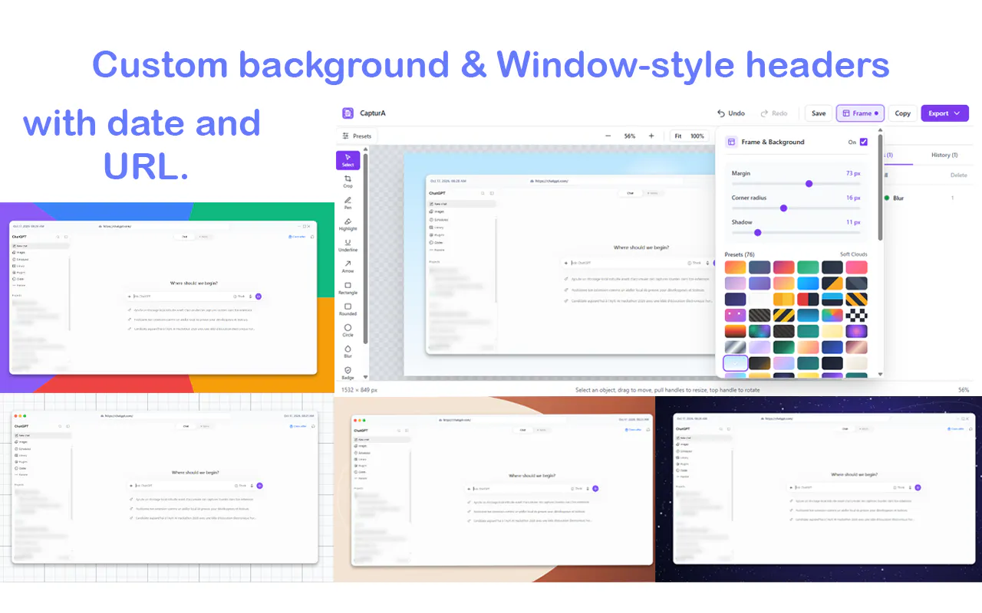Open the grid-paper background sample screenshot
This screenshot has width=982, height=613.
166,489
